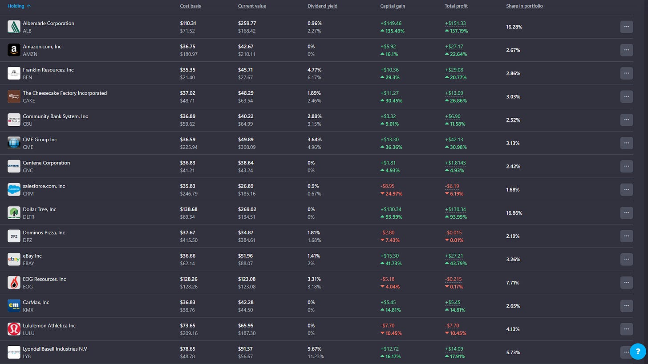Click the Dominos Pizza DPZ logo
This screenshot has height=364, width=648.
click(x=14, y=236)
